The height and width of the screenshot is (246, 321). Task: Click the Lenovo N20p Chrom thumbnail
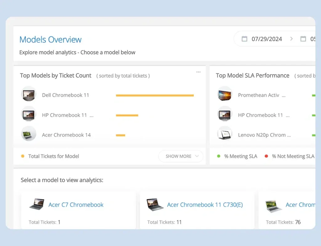(225, 134)
